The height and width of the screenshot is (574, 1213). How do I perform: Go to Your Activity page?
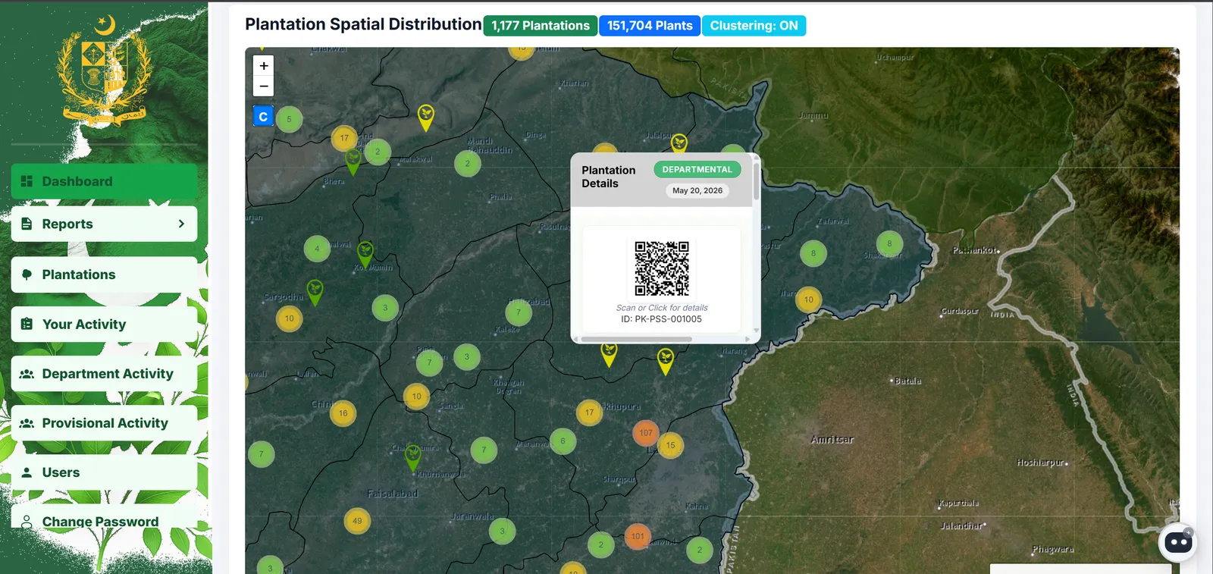pos(104,324)
